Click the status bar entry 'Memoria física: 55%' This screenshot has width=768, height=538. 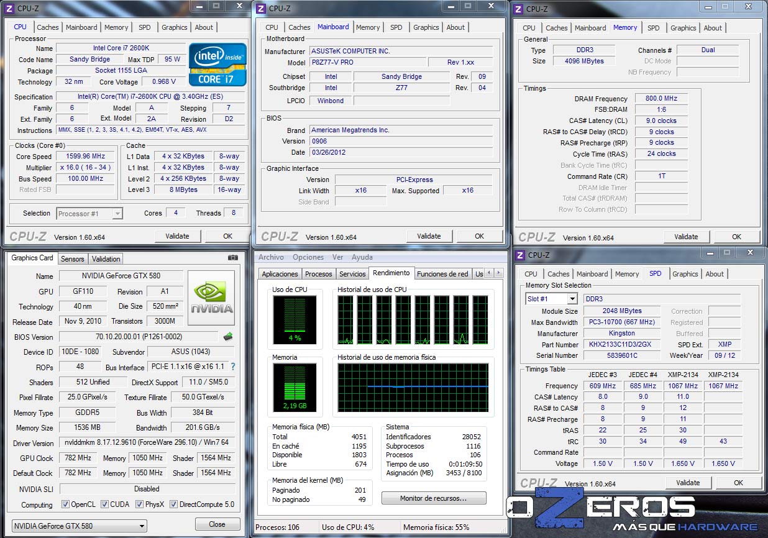436,527
